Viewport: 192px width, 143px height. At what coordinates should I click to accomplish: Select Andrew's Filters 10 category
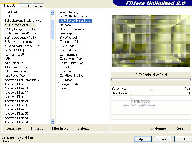pos(16,84)
